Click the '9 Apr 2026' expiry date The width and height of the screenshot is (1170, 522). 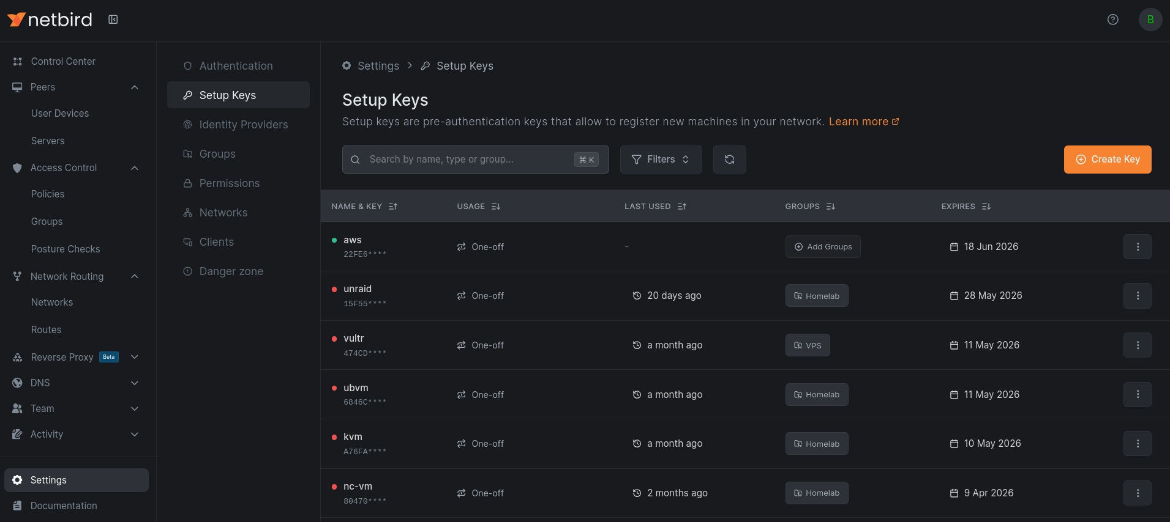[989, 493]
